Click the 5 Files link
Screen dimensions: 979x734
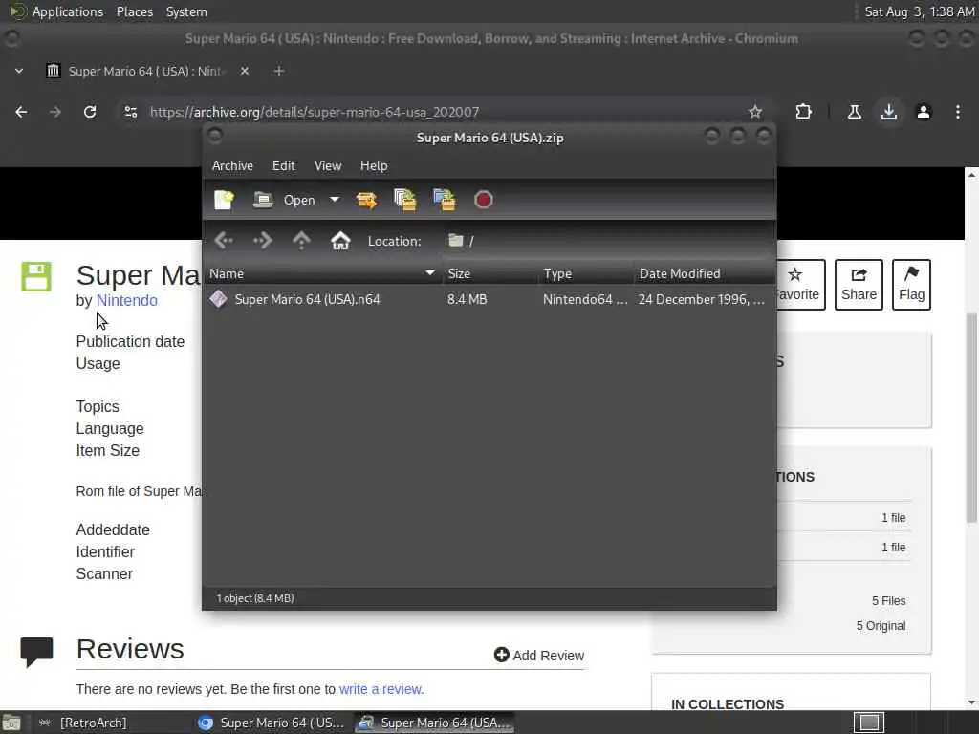888,601
